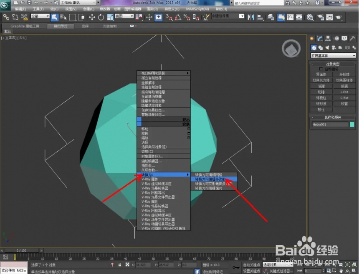Open the 选定对象 key filter dropdown
The width and height of the screenshot is (359, 274).
(x=278, y=265)
